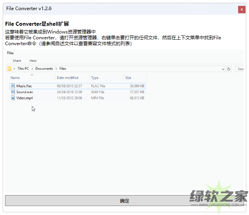The height and width of the screenshot is (215, 249).
Task: Open the View ribbon tab
Action: (x=33, y=61)
